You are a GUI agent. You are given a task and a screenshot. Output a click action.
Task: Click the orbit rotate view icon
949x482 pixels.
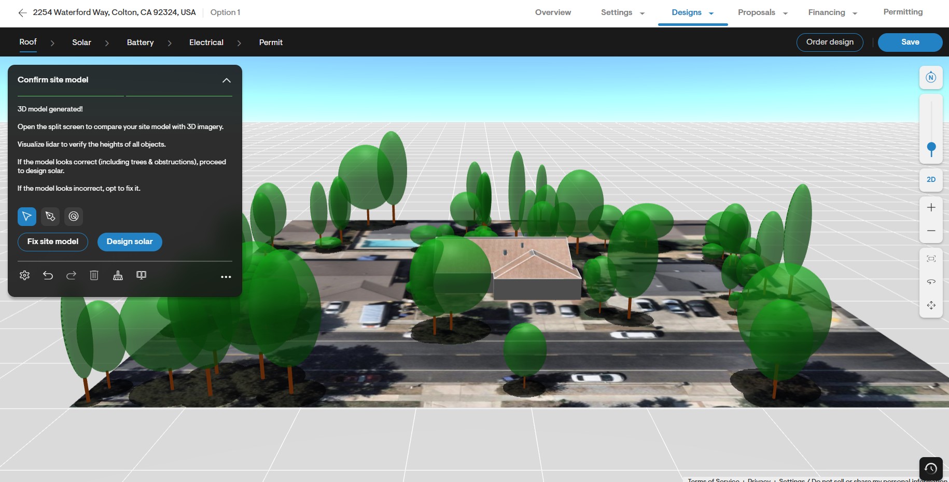click(x=931, y=282)
